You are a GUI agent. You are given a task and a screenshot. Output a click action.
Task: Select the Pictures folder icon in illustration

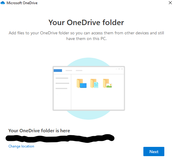tap(107, 83)
